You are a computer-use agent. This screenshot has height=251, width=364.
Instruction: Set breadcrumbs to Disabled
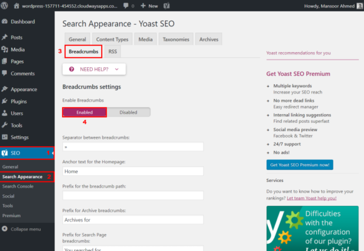pos(128,112)
